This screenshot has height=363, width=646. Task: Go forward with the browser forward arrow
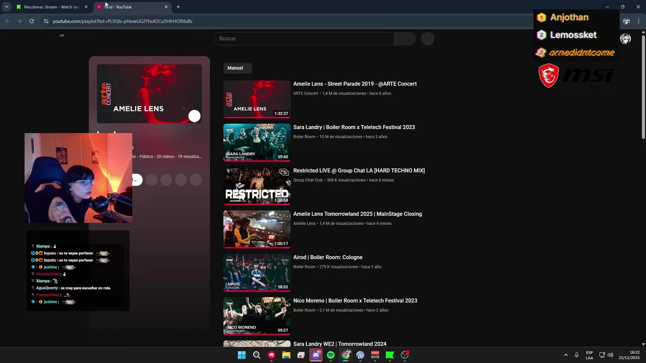click(x=19, y=21)
